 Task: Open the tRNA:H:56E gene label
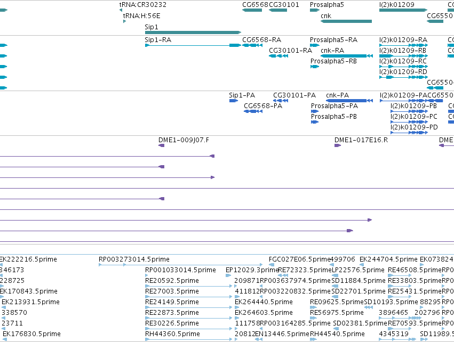coord(141,15)
